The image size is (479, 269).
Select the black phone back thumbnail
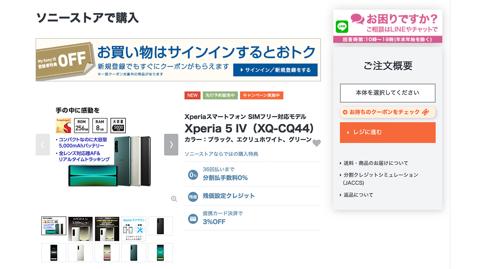point(160,226)
